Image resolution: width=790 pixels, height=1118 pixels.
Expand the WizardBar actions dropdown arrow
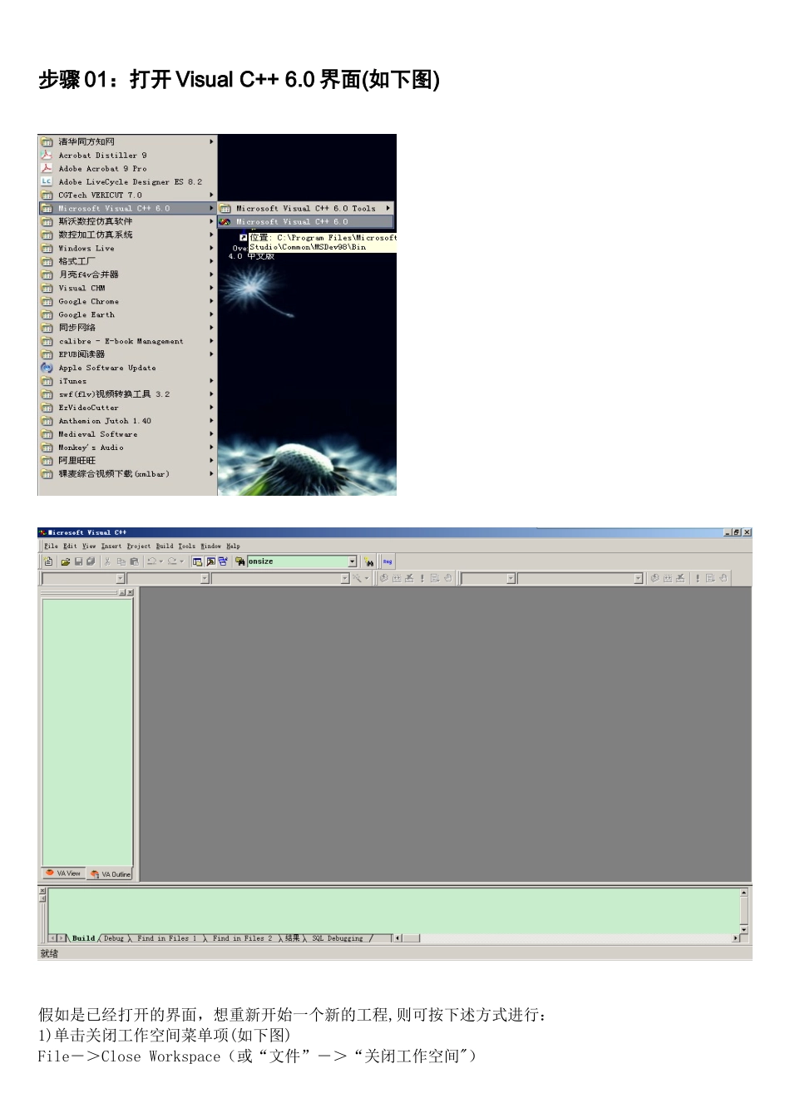tap(367, 577)
